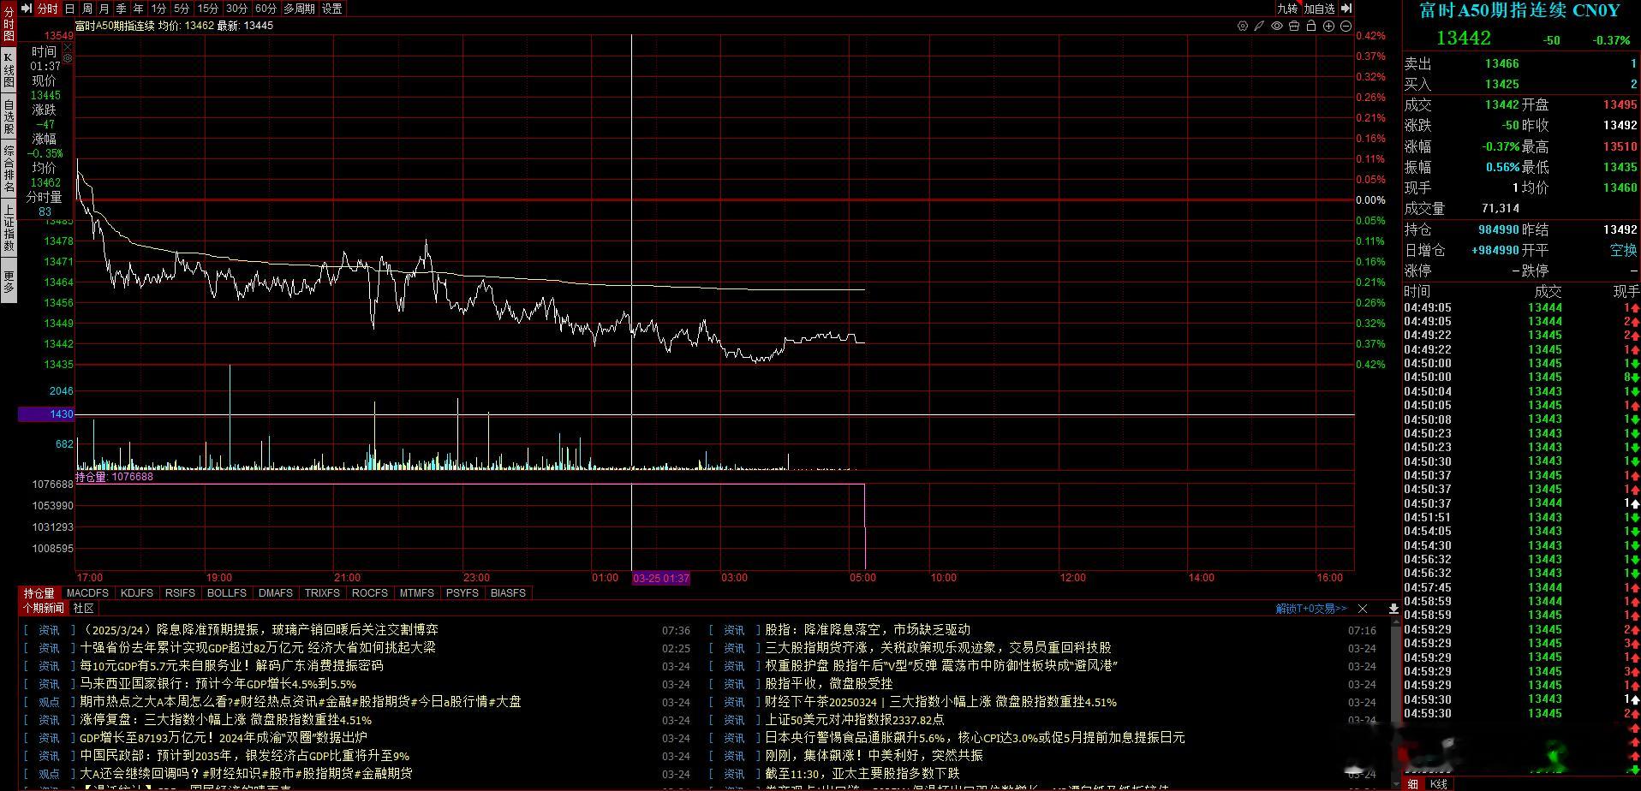Open the 自选股 sidebar tab
The image size is (1641, 791).
pyautogui.click(x=9, y=116)
